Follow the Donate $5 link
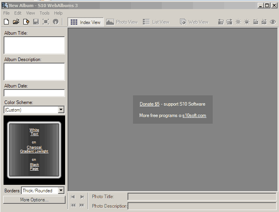The image size is (279, 212). coord(150,104)
